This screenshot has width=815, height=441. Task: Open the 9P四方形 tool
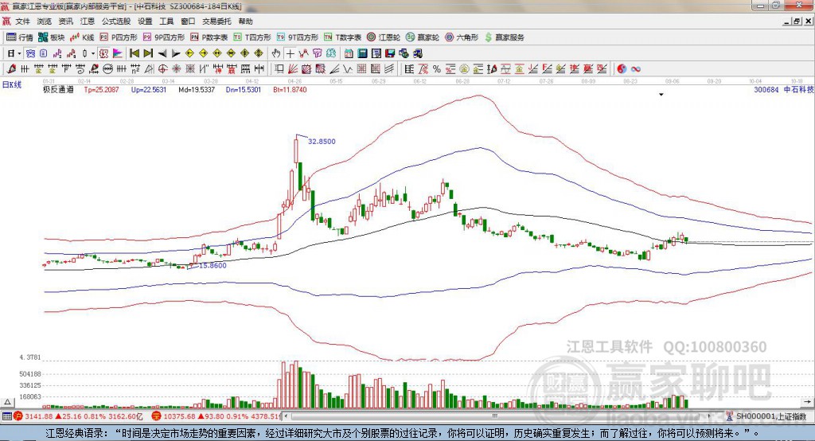[x=164, y=37]
